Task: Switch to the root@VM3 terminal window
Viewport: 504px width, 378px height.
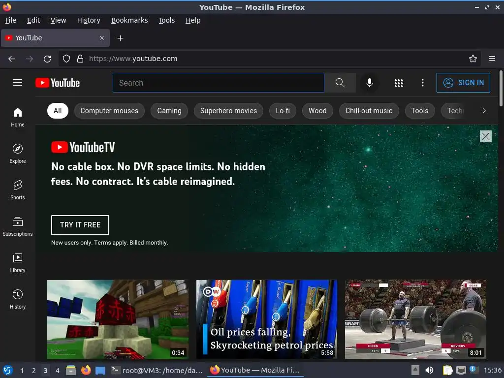Action: click(x=157, y=370)
